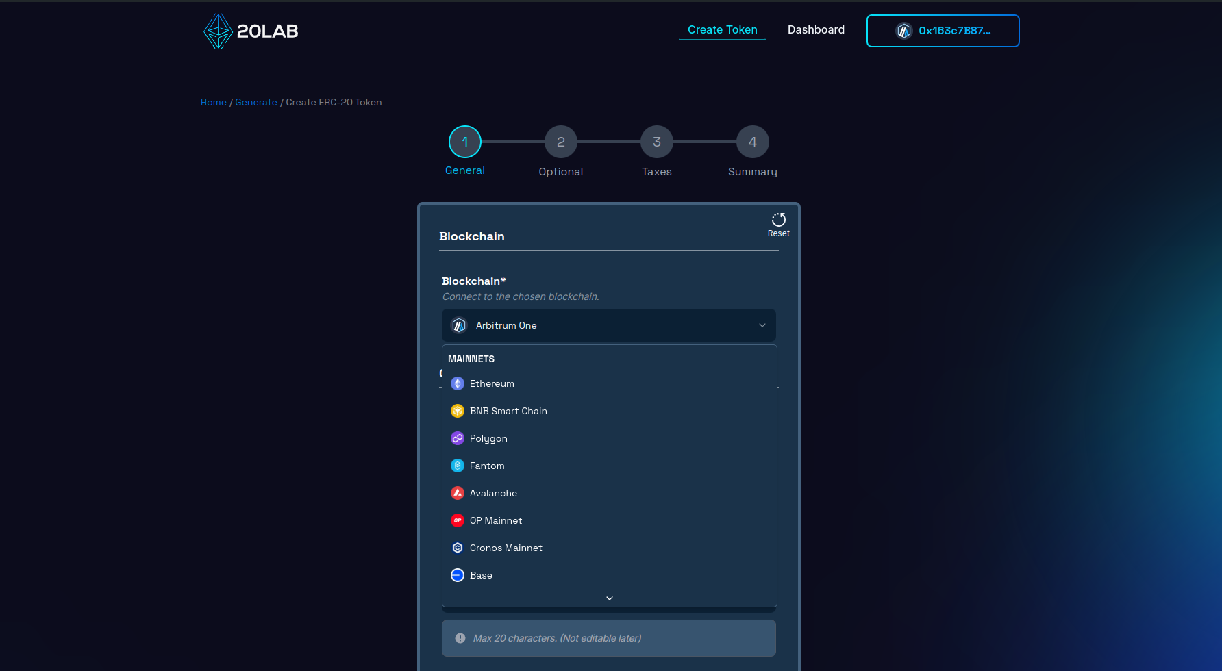Click the Generate breadcrumb link
Image resolution: width=1222 pixels, height=671 pixels.
(256, 102)
